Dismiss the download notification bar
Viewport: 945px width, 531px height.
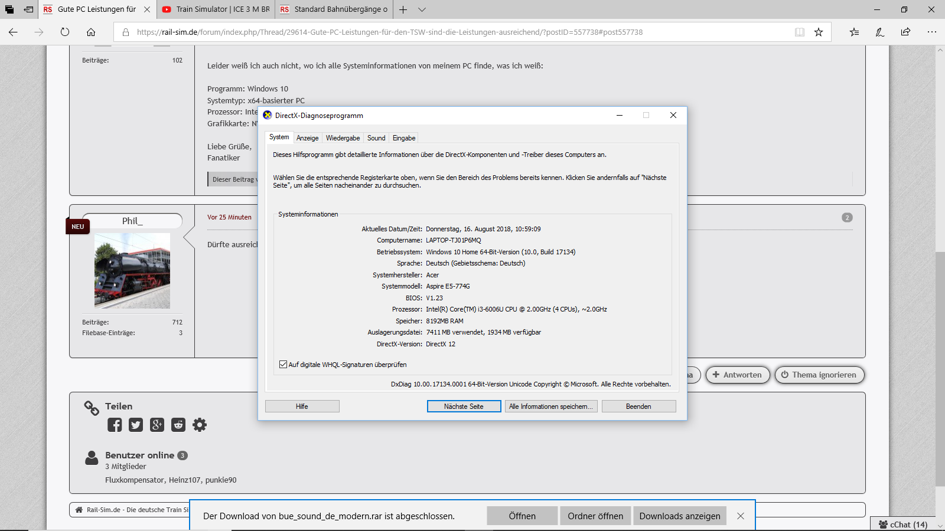(x=741, y=516)
